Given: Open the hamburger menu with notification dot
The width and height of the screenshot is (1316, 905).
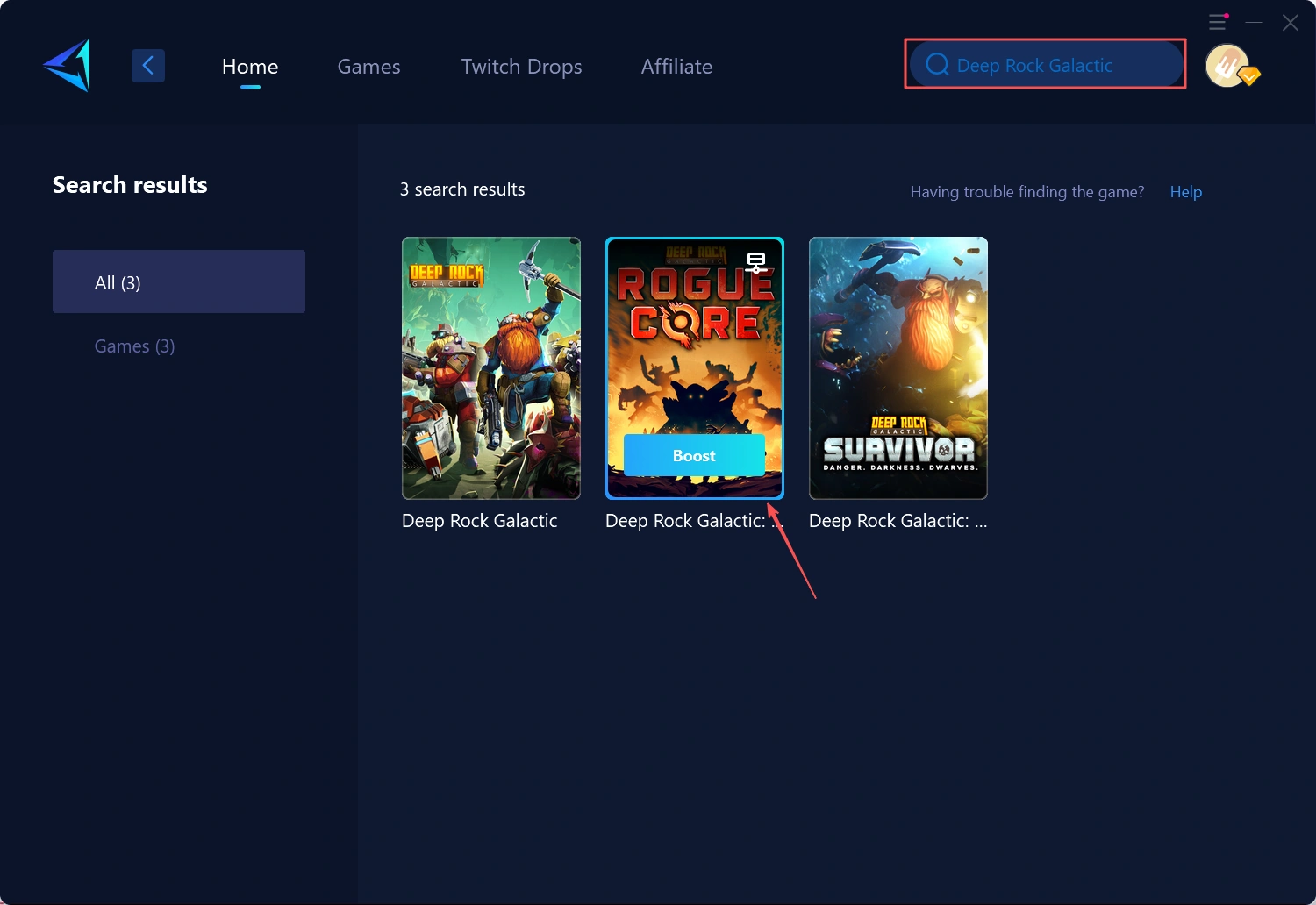Looking at the screenshot, I should (1218, 22).
